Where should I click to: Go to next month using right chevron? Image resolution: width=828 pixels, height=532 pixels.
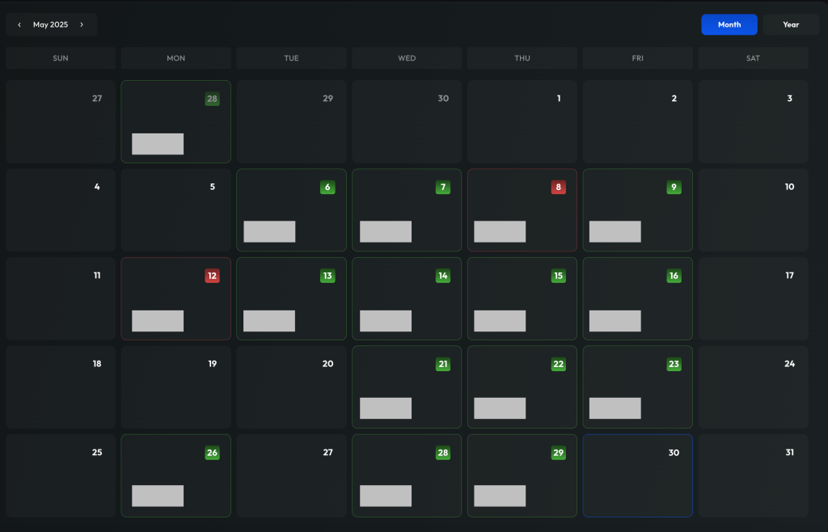pyautogui.click(x=82, y=25)
